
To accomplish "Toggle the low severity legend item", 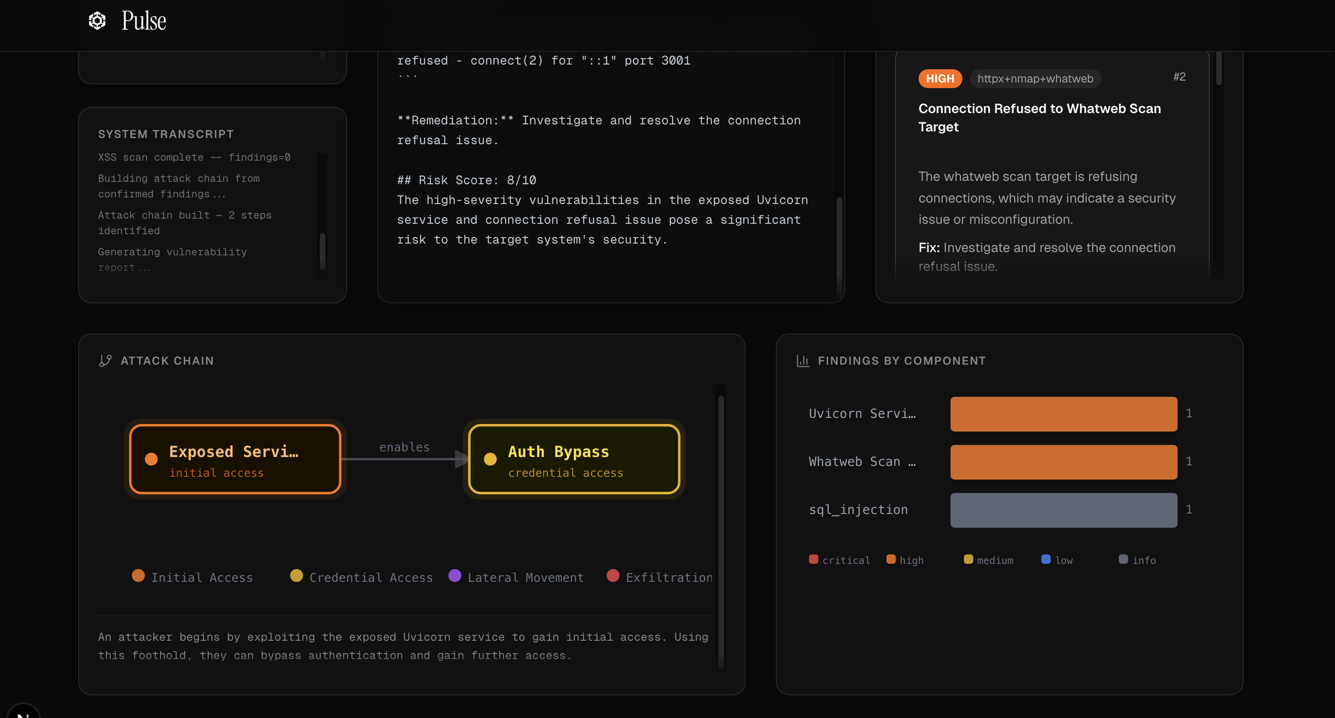I will pos(1057,560).
